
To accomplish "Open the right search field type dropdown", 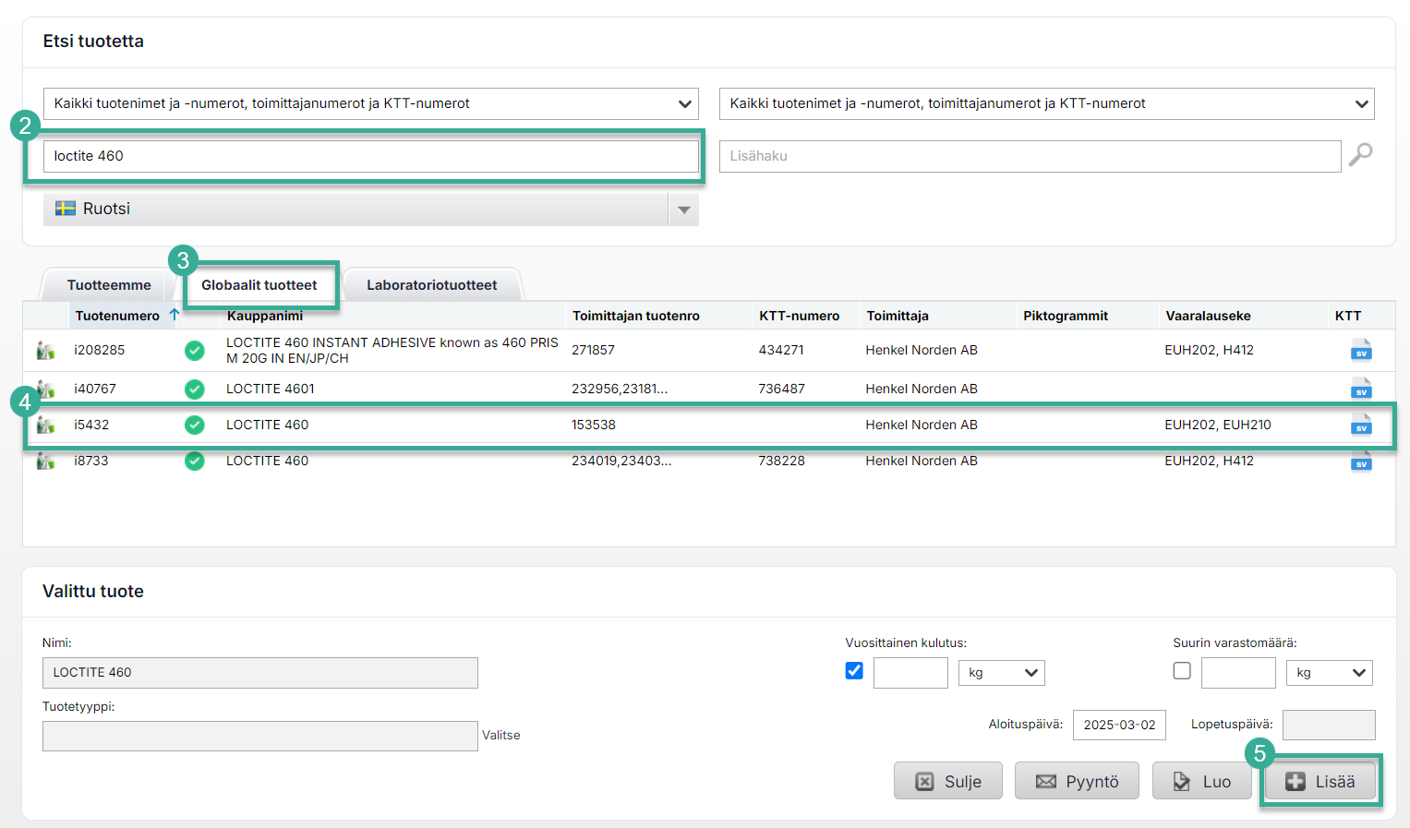I will (x=1046, y=103).
